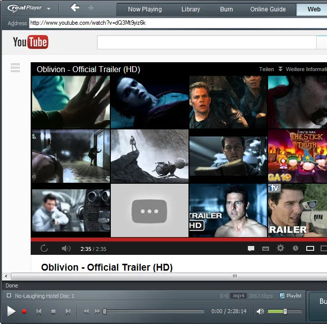Open the Now Playing tab
Image resolution: width=327 pixels, height=324 pixels.
[x=145, y=9]
